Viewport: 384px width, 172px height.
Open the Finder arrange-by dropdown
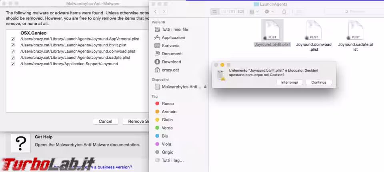pyautogui.click(x=254, y=12)
